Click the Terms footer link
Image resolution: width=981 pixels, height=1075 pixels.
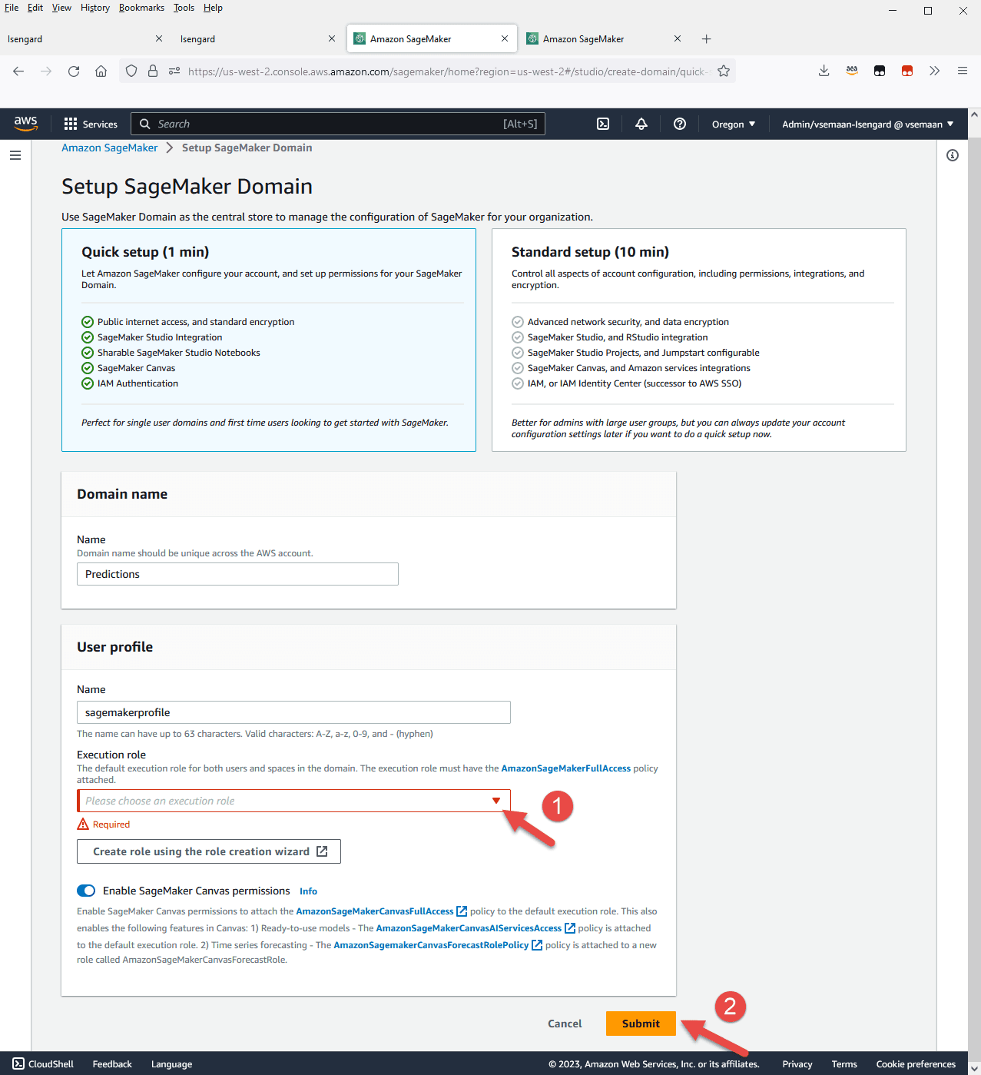point(844,1064)
